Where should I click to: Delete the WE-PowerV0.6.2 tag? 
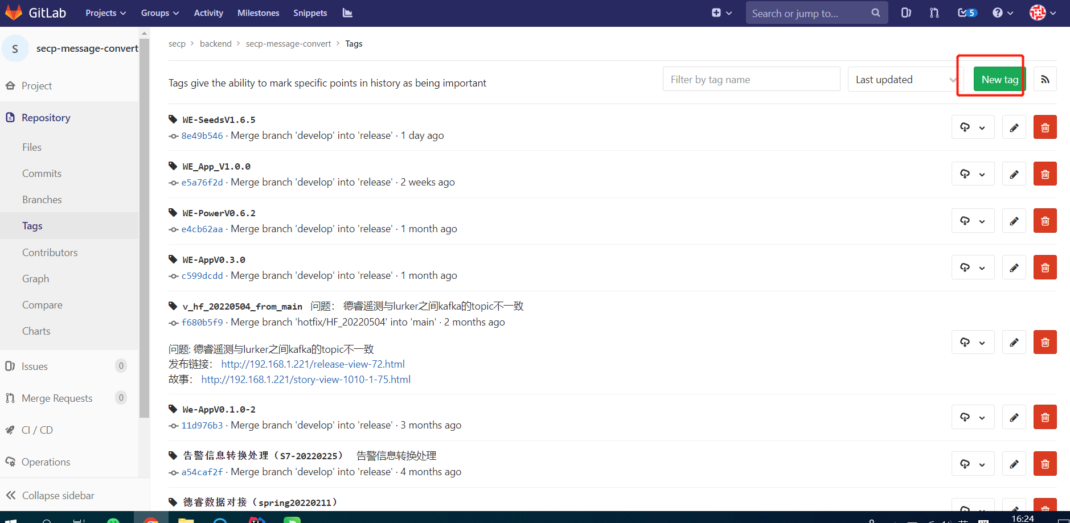point(1045,221)
